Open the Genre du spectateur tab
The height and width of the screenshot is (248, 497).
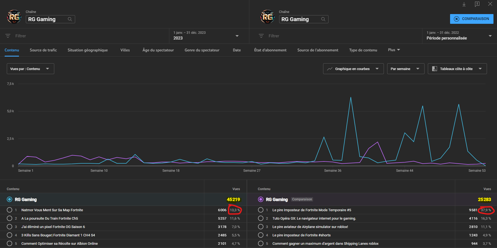click(202, 50)
